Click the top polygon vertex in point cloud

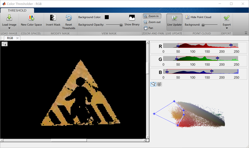click(x=174, y=101)
